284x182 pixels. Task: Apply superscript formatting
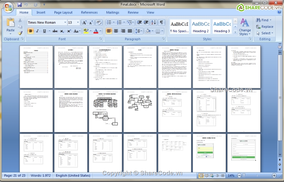click(69, 31)
